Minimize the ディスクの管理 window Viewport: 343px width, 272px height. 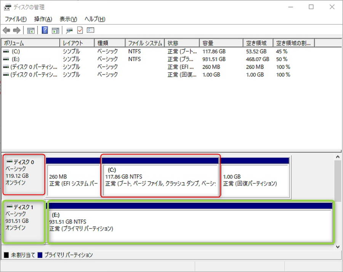pos(290,7)
